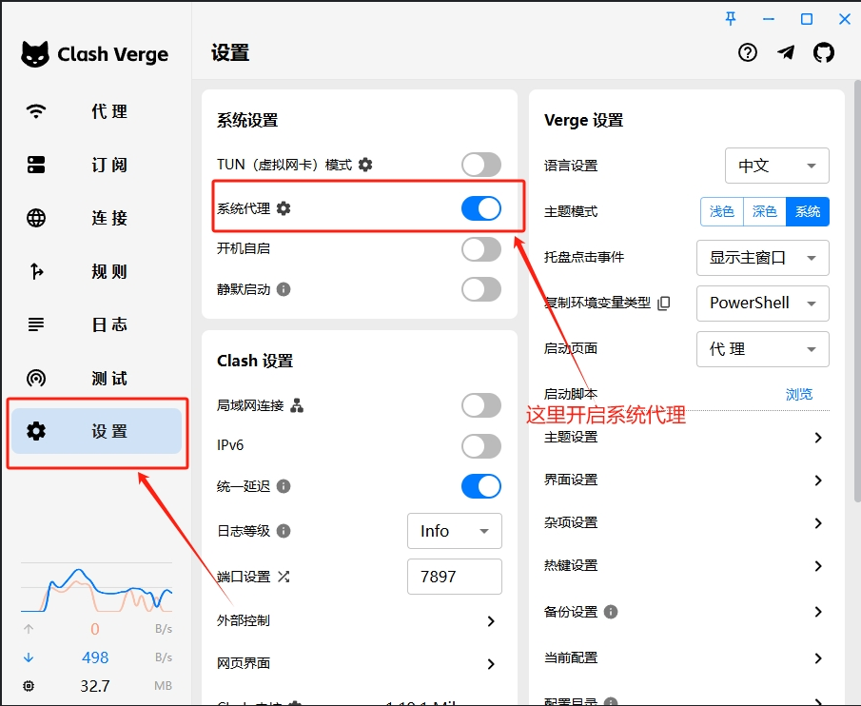The image size is (861, 706).
Task: Pin the window with the pin icon
Action: point(731,19)
